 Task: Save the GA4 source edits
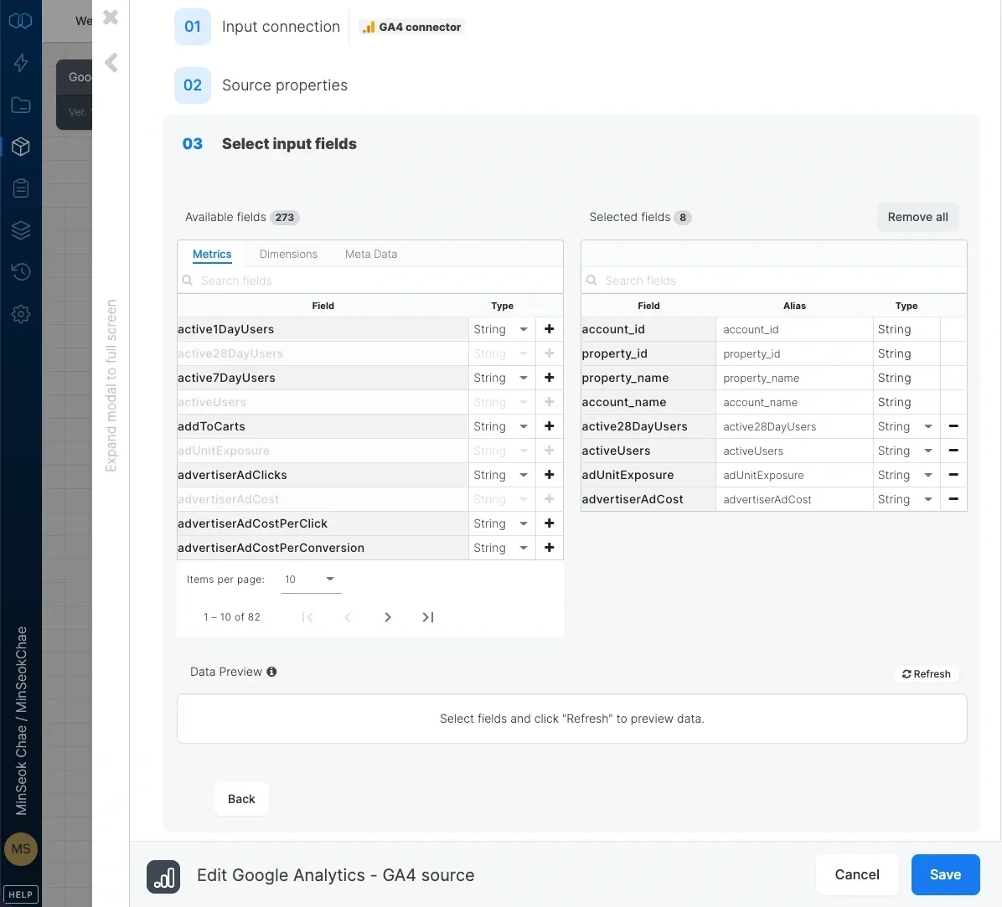click(x=945, y=874)
